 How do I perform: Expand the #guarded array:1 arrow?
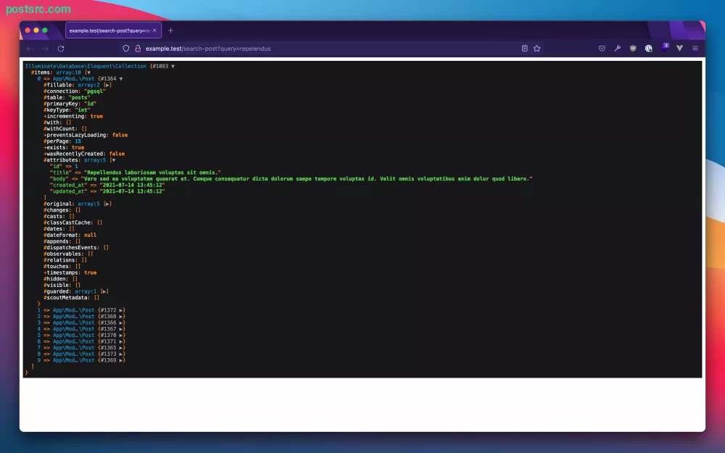(104, 291)
